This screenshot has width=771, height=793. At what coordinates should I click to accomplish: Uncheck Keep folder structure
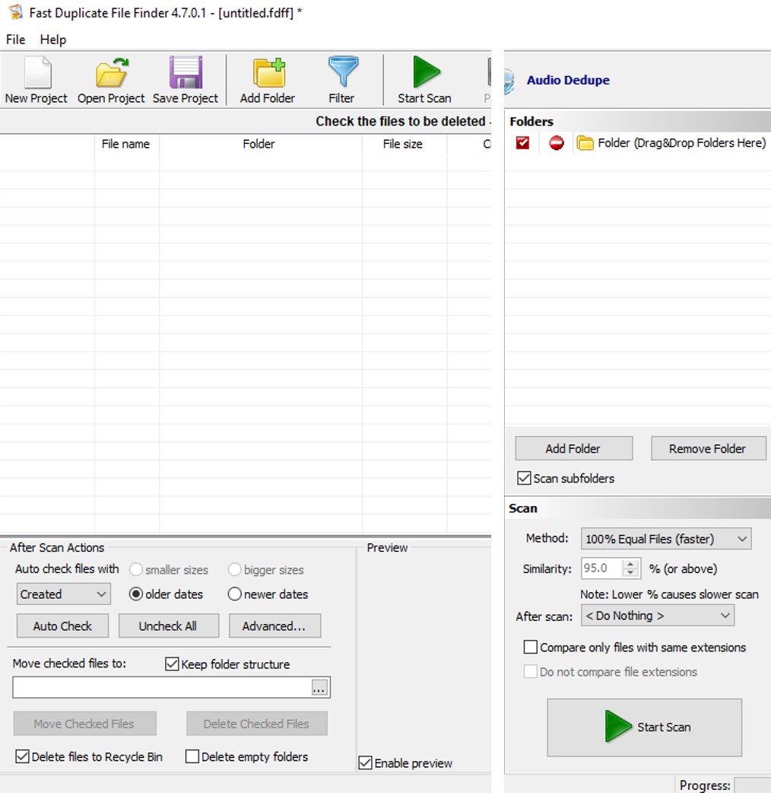coord(172,664)
